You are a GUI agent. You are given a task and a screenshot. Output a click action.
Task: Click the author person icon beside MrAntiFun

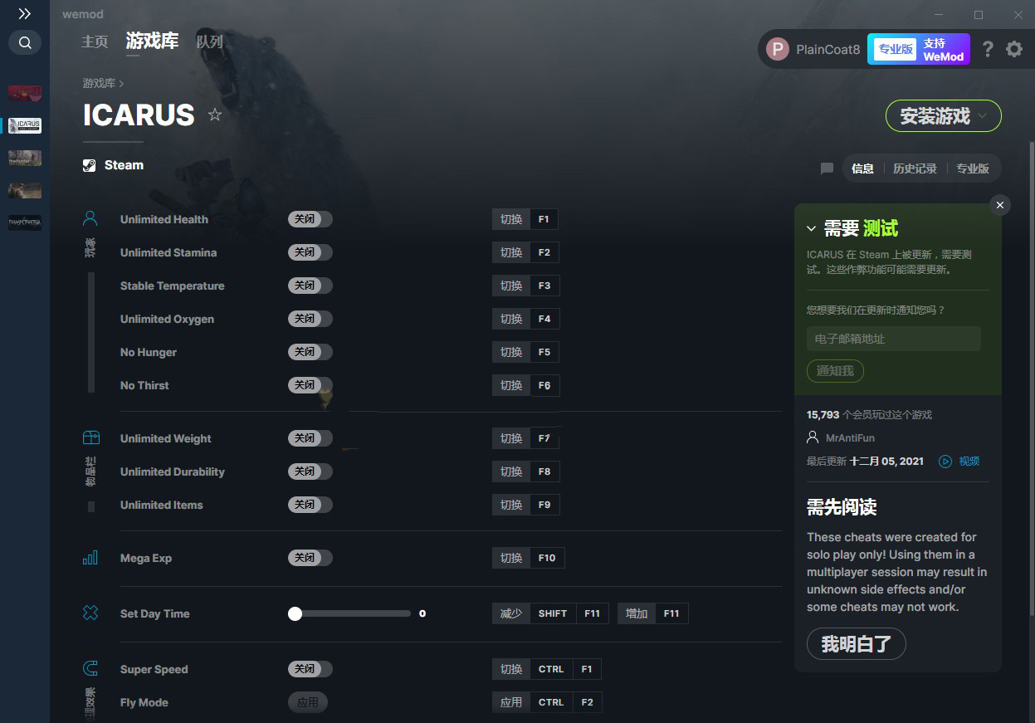pyautogui.click(x=813, y=437)
